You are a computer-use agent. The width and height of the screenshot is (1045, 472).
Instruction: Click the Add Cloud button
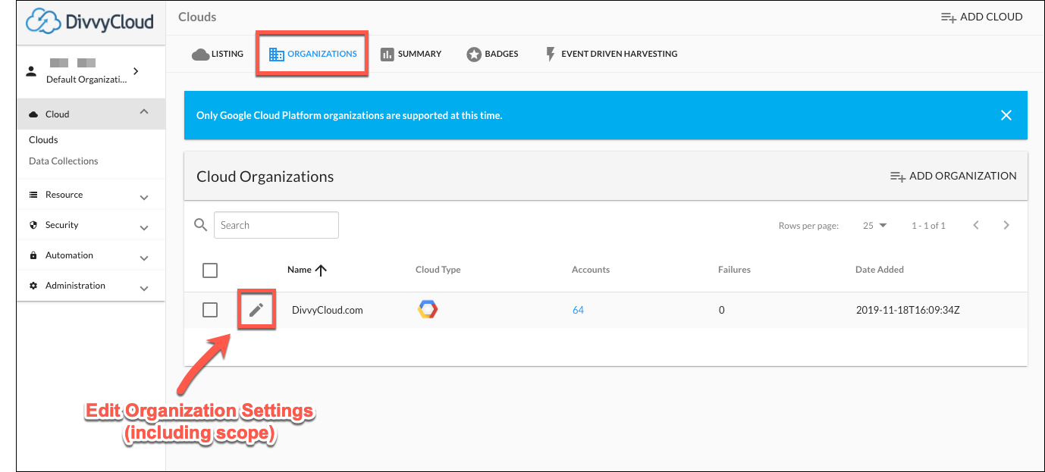point(981,17)
